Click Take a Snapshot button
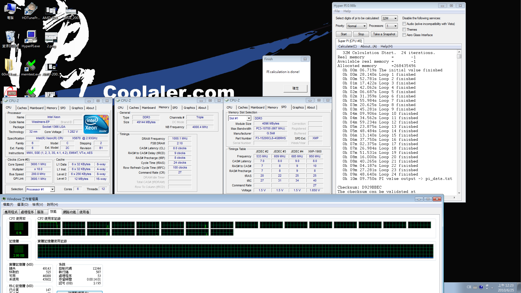This screenshot has width=521, height=293. tap(384, 34)
